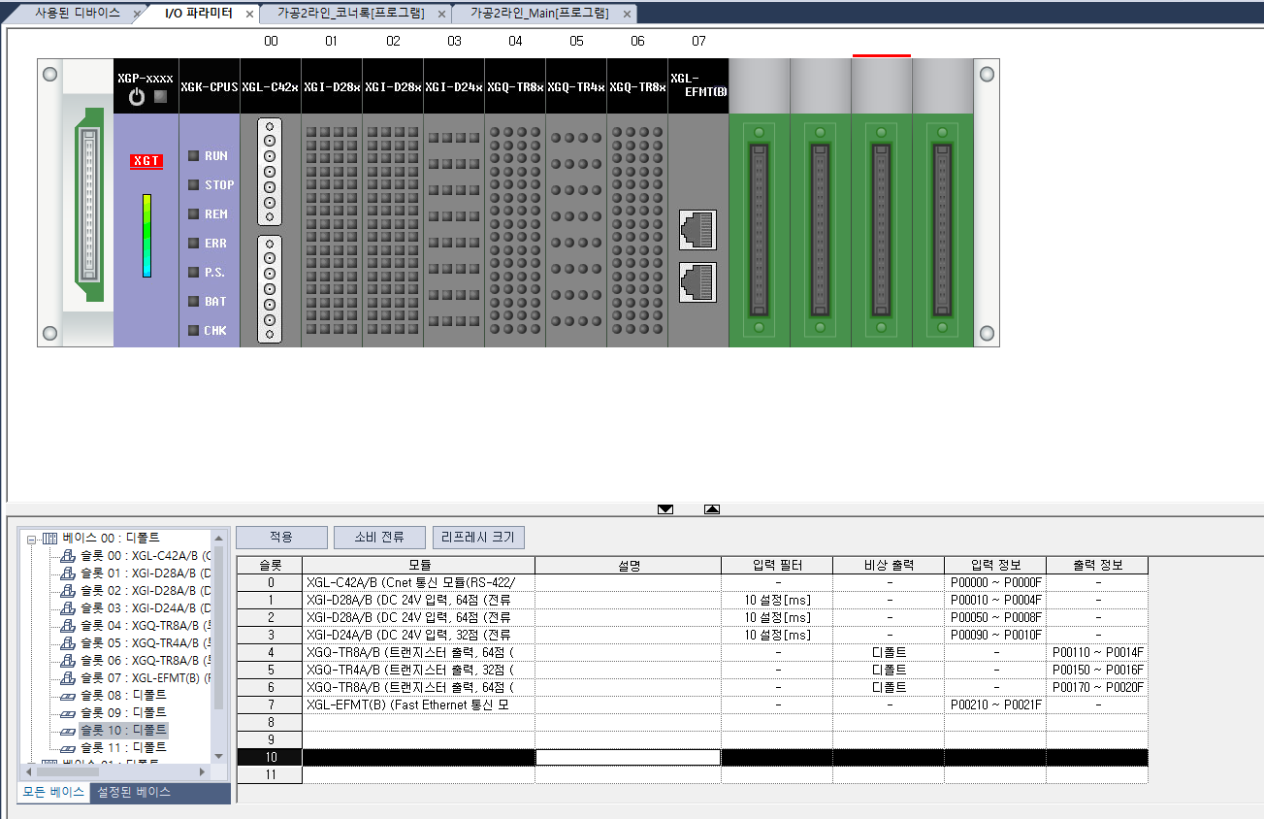This screenshot has width=1264, height=819.
Task: Click the module icon beside 슬롯 00 in tree
Action: (x=68, y=556)
